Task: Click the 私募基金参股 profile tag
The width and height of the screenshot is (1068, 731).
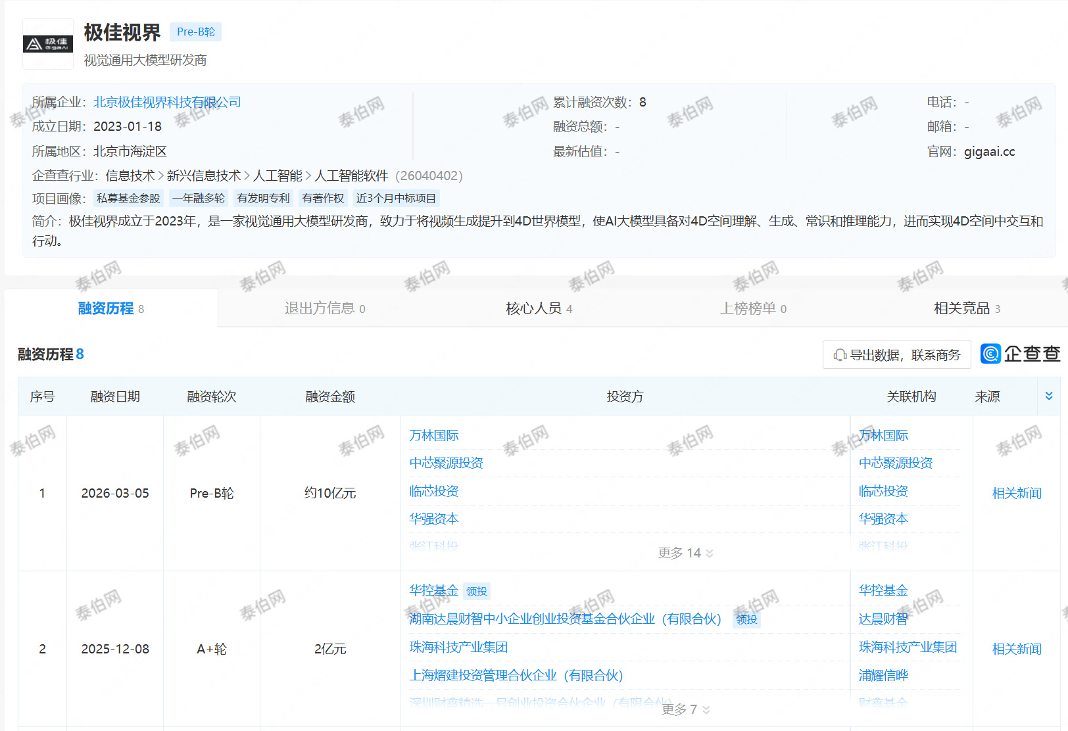Action: (x=128, y=199)
